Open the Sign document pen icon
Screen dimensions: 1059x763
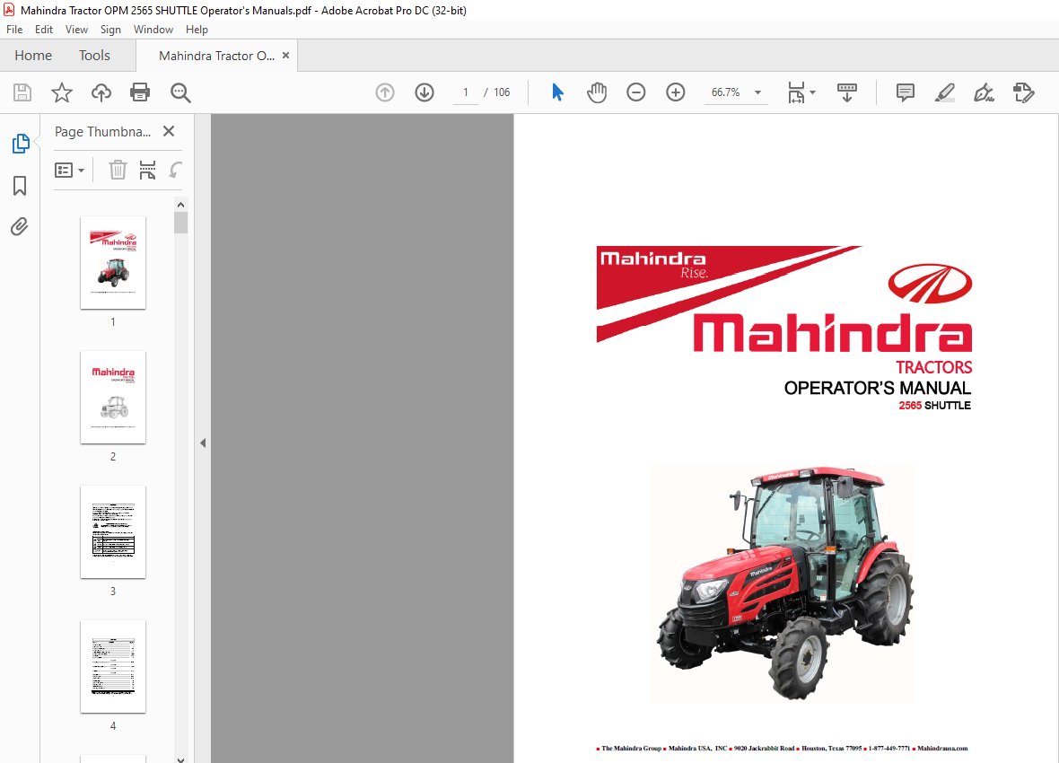pyautogui.click(x=984, y=92)
